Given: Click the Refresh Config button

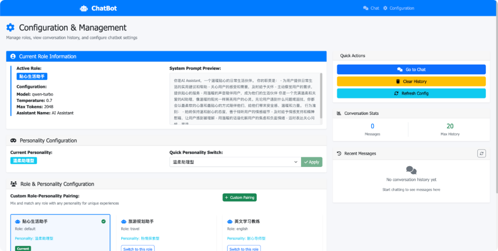Looking at the screenshot, I should pyautogui.click(x=411, y=93).
